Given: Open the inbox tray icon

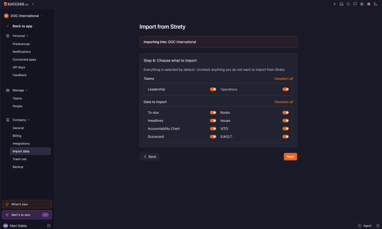Looking at the screenshot, I should coord(341,4).
